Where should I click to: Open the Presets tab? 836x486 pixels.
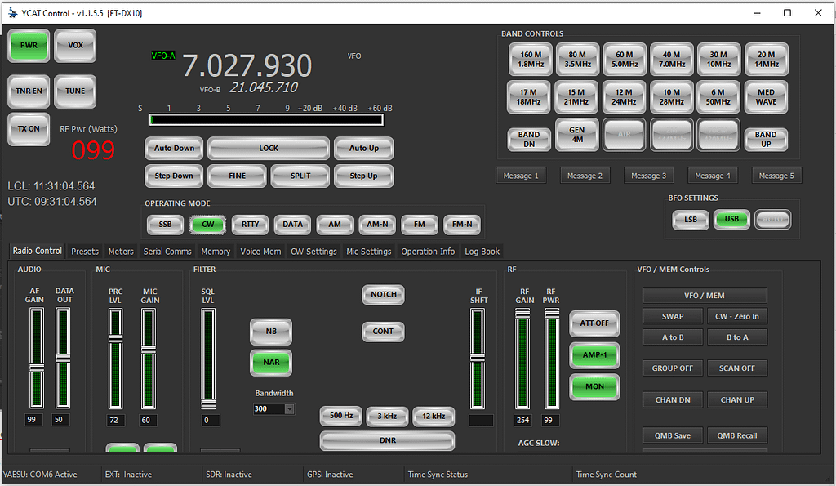click(x=85, y=252)
